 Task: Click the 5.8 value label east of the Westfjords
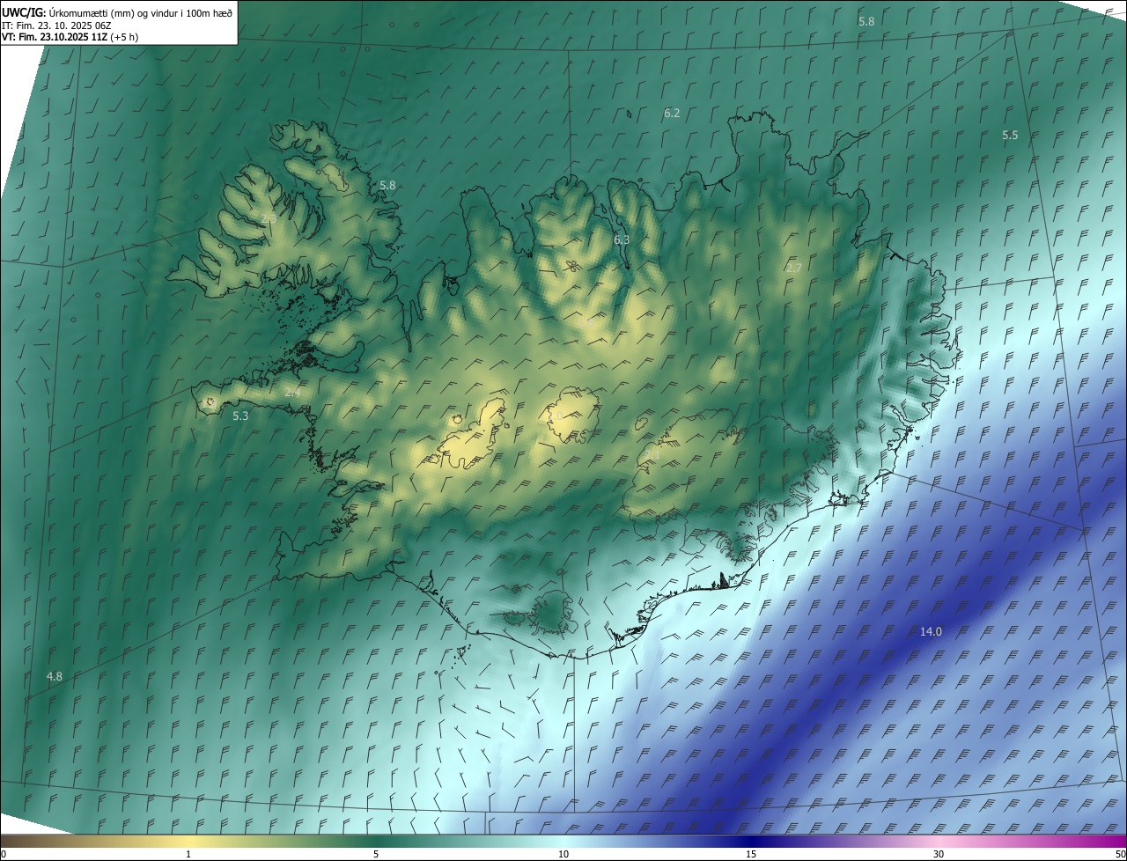[x=387, y=185]
